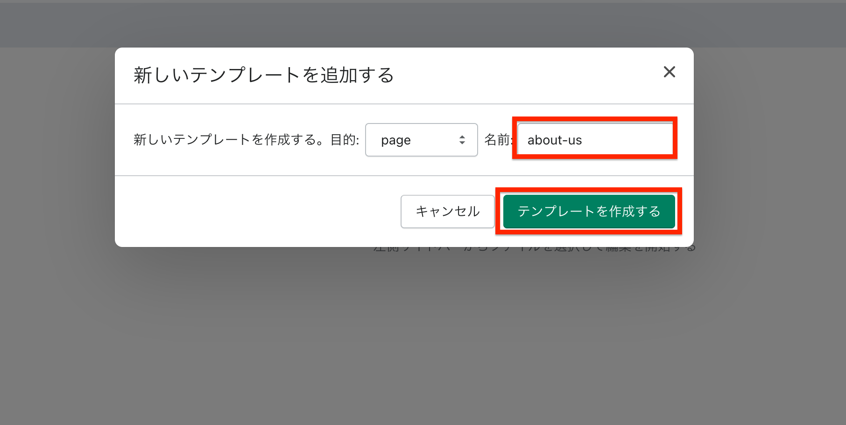
Task: Close the dialog with the X icon
Action: [669, 72]
